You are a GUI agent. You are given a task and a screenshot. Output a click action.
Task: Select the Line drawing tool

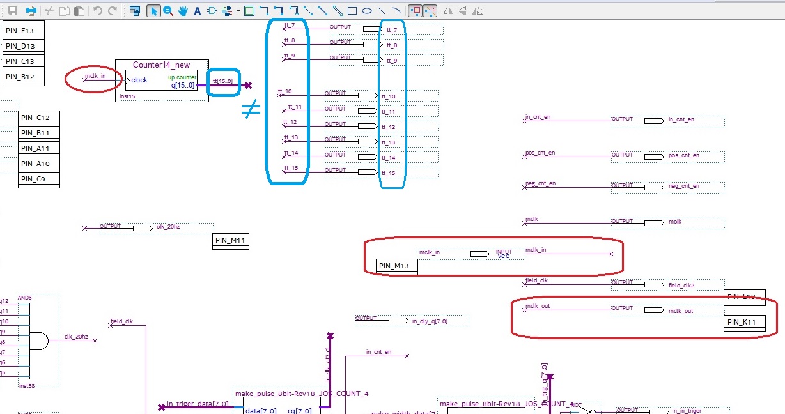(x=382, y=11)
